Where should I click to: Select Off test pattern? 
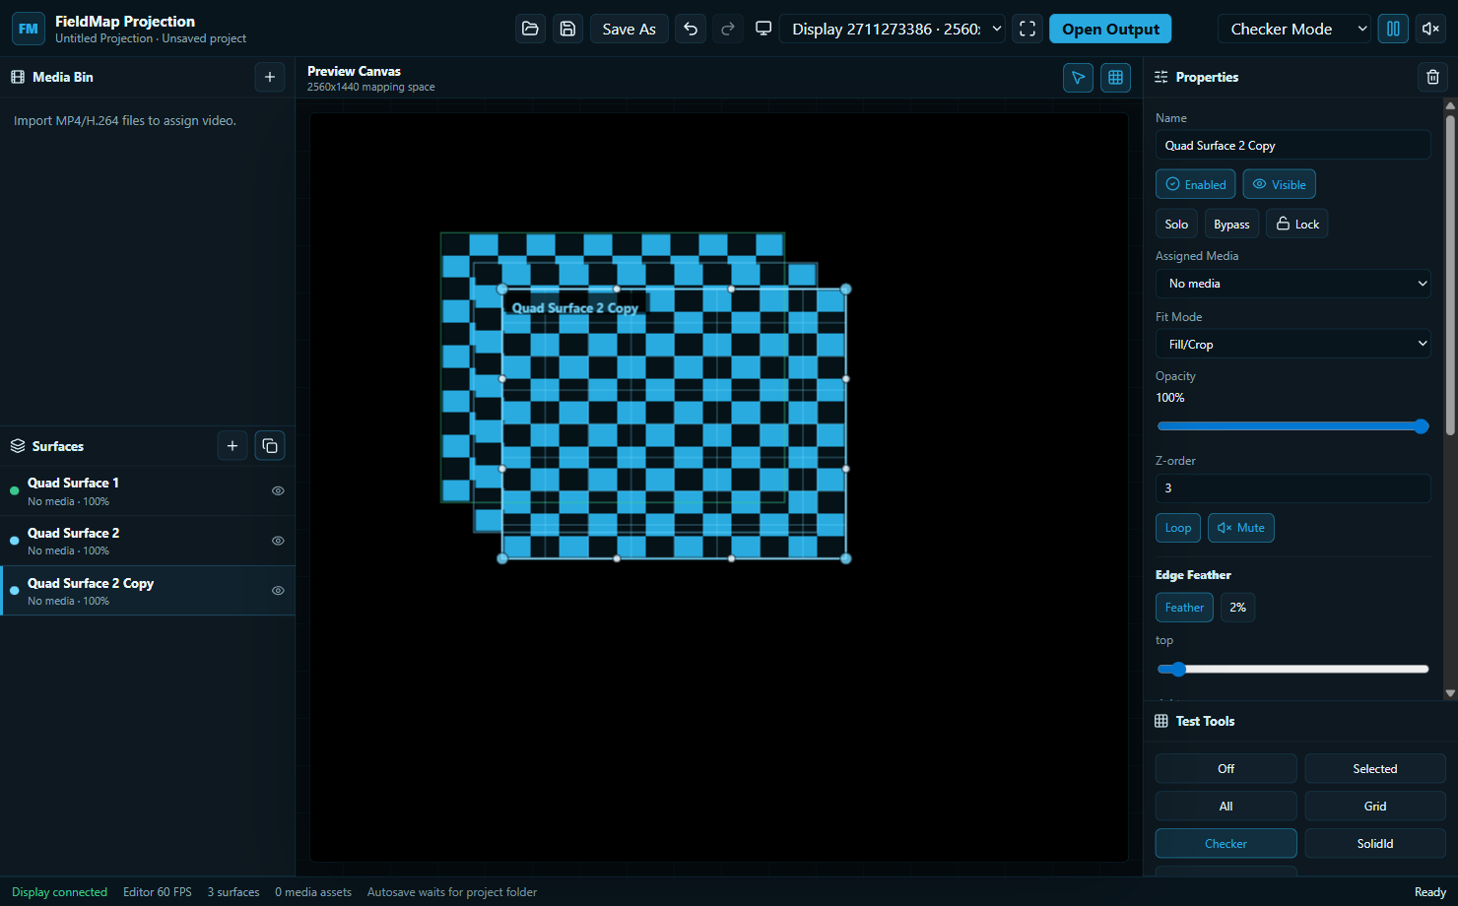1226,769
